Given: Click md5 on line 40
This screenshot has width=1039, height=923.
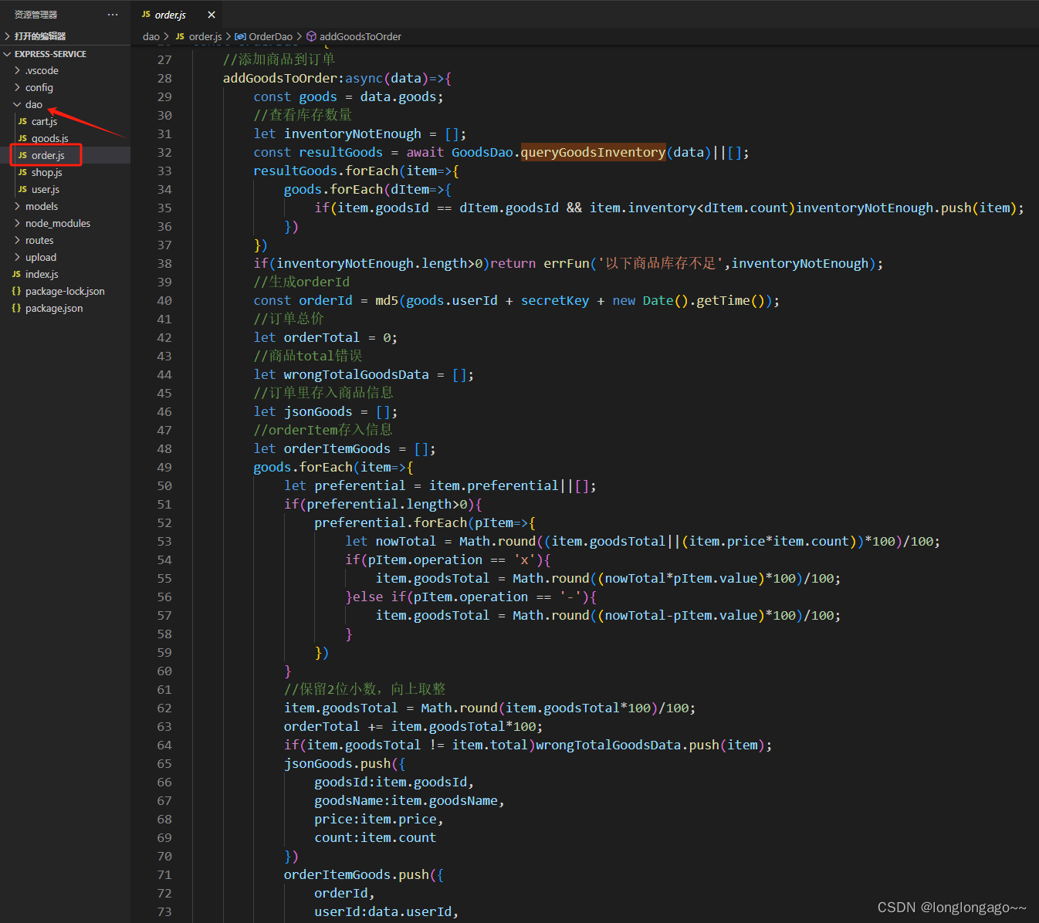Looking at the screenshot, I should (387, 300).
